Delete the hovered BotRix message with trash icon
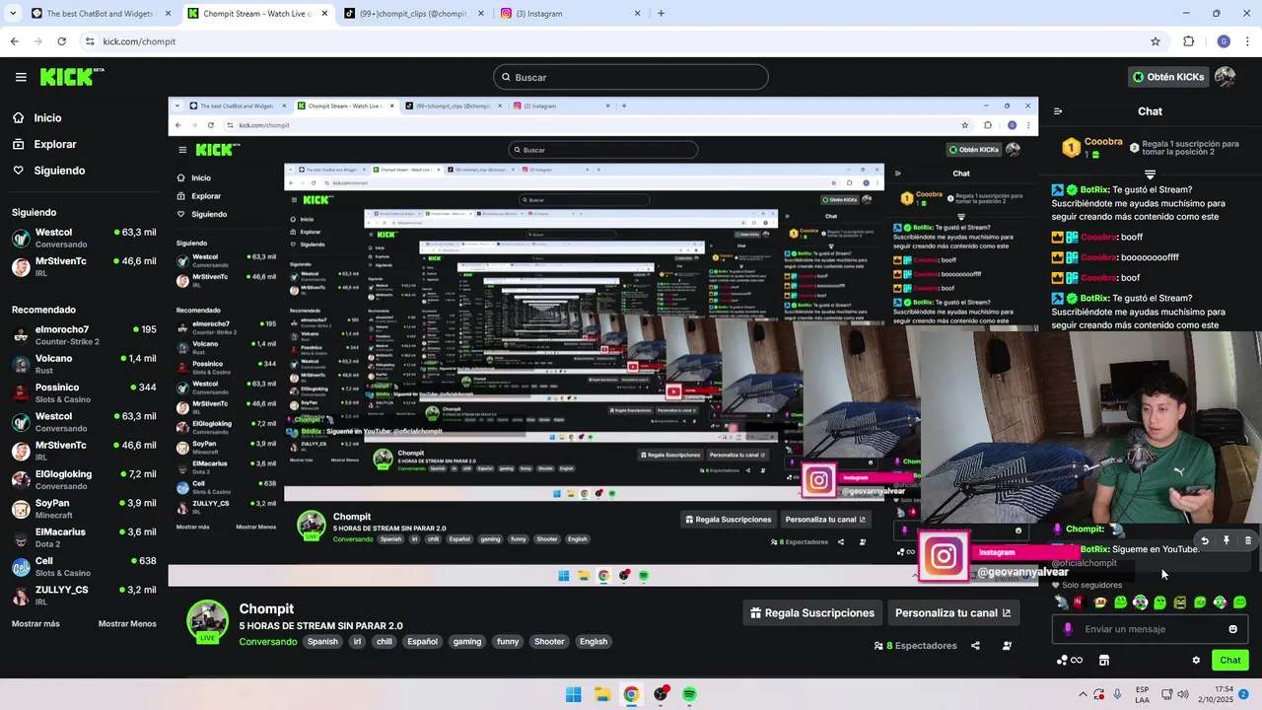 click(x=1247, y=540)
